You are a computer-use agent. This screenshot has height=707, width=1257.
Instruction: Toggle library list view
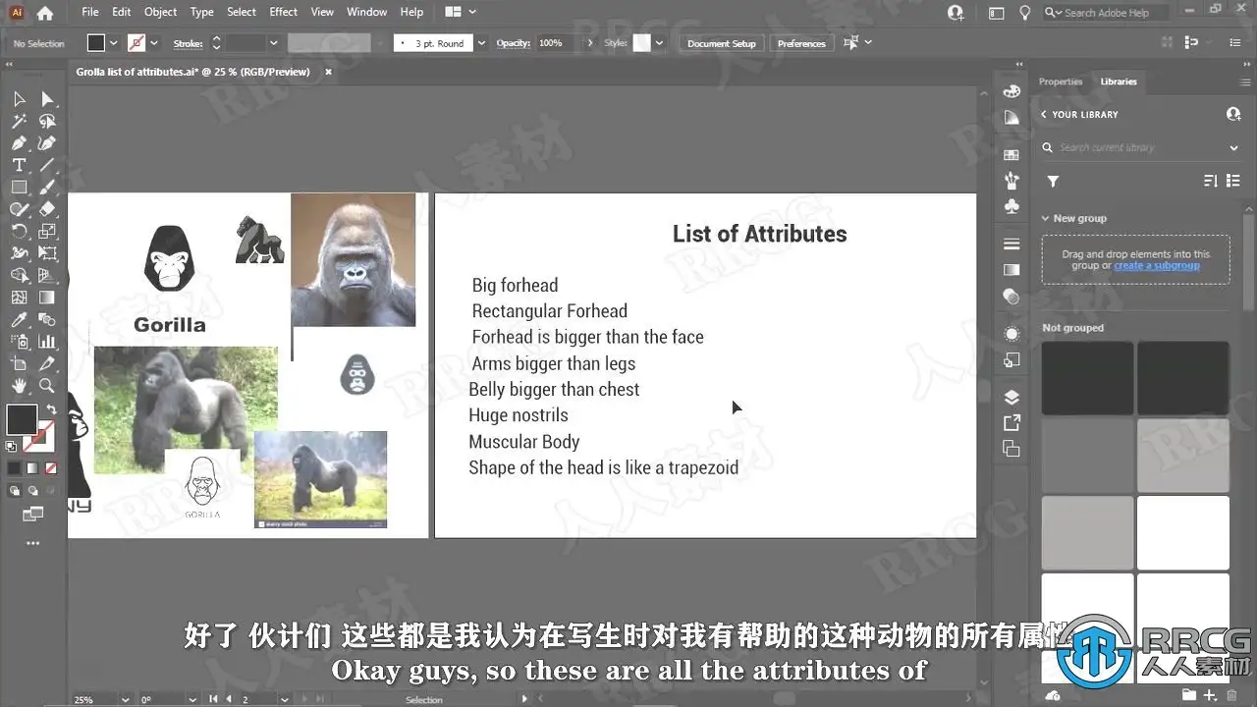pos(1233,182)
